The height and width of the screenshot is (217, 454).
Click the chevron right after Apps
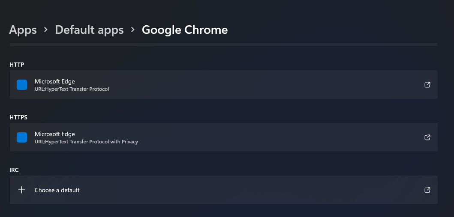[46, 30]
